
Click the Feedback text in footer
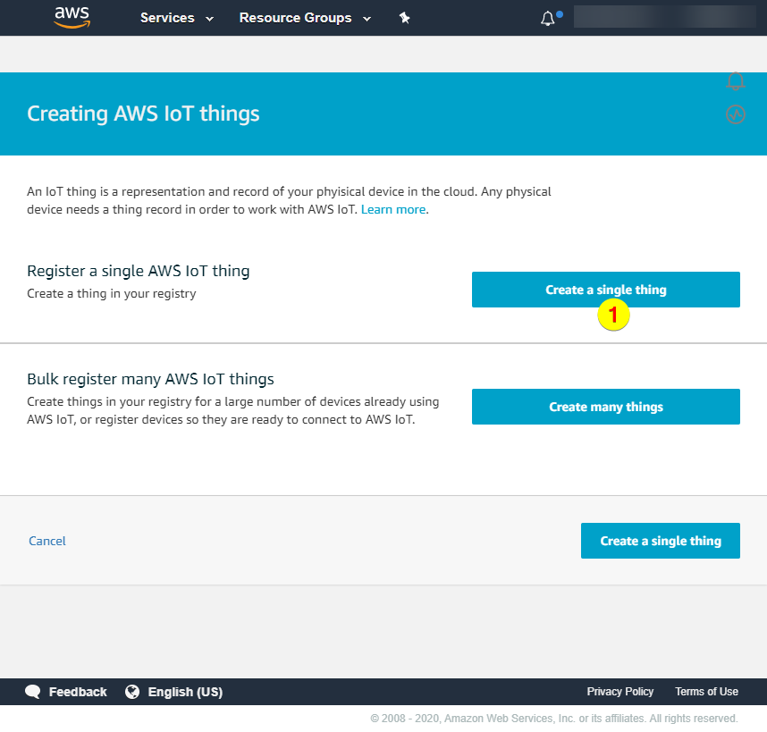click(x=78, y=692)
